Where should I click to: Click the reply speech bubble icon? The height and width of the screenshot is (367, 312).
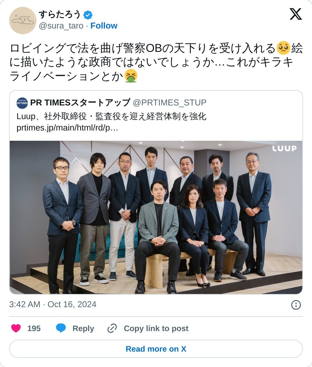[61, 328]
